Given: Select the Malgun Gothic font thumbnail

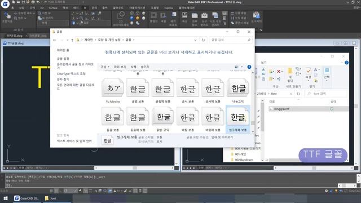Looking at the screenshot, I should (163, 119).
